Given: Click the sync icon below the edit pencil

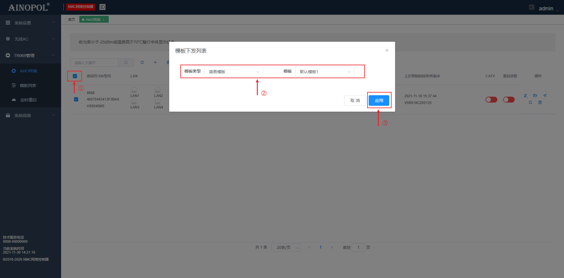Looking at the screenshot, I should point(530,103).
